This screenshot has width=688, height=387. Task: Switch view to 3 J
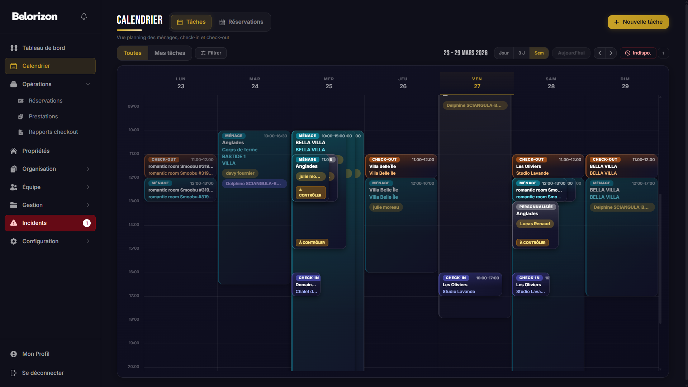click(521, 53)
